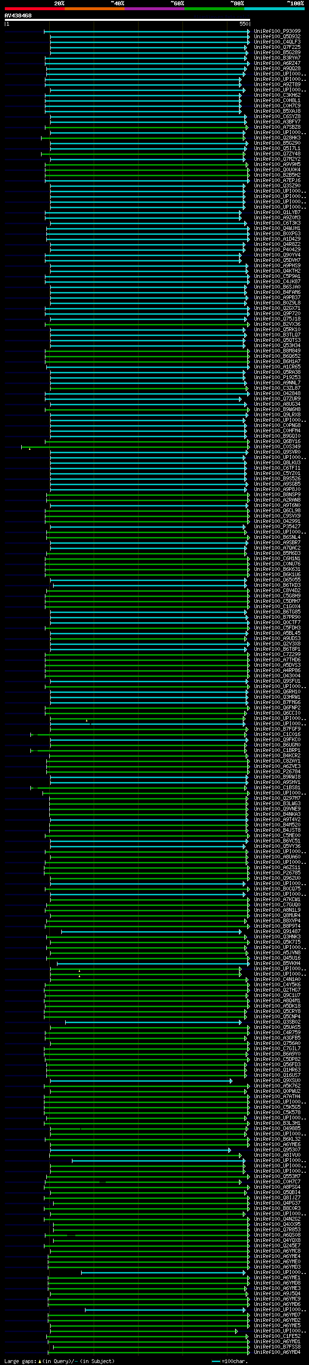Select the UniRef100_Q553M7 label
Viewport: 309px width, 1365px height.
[277, 1176]
